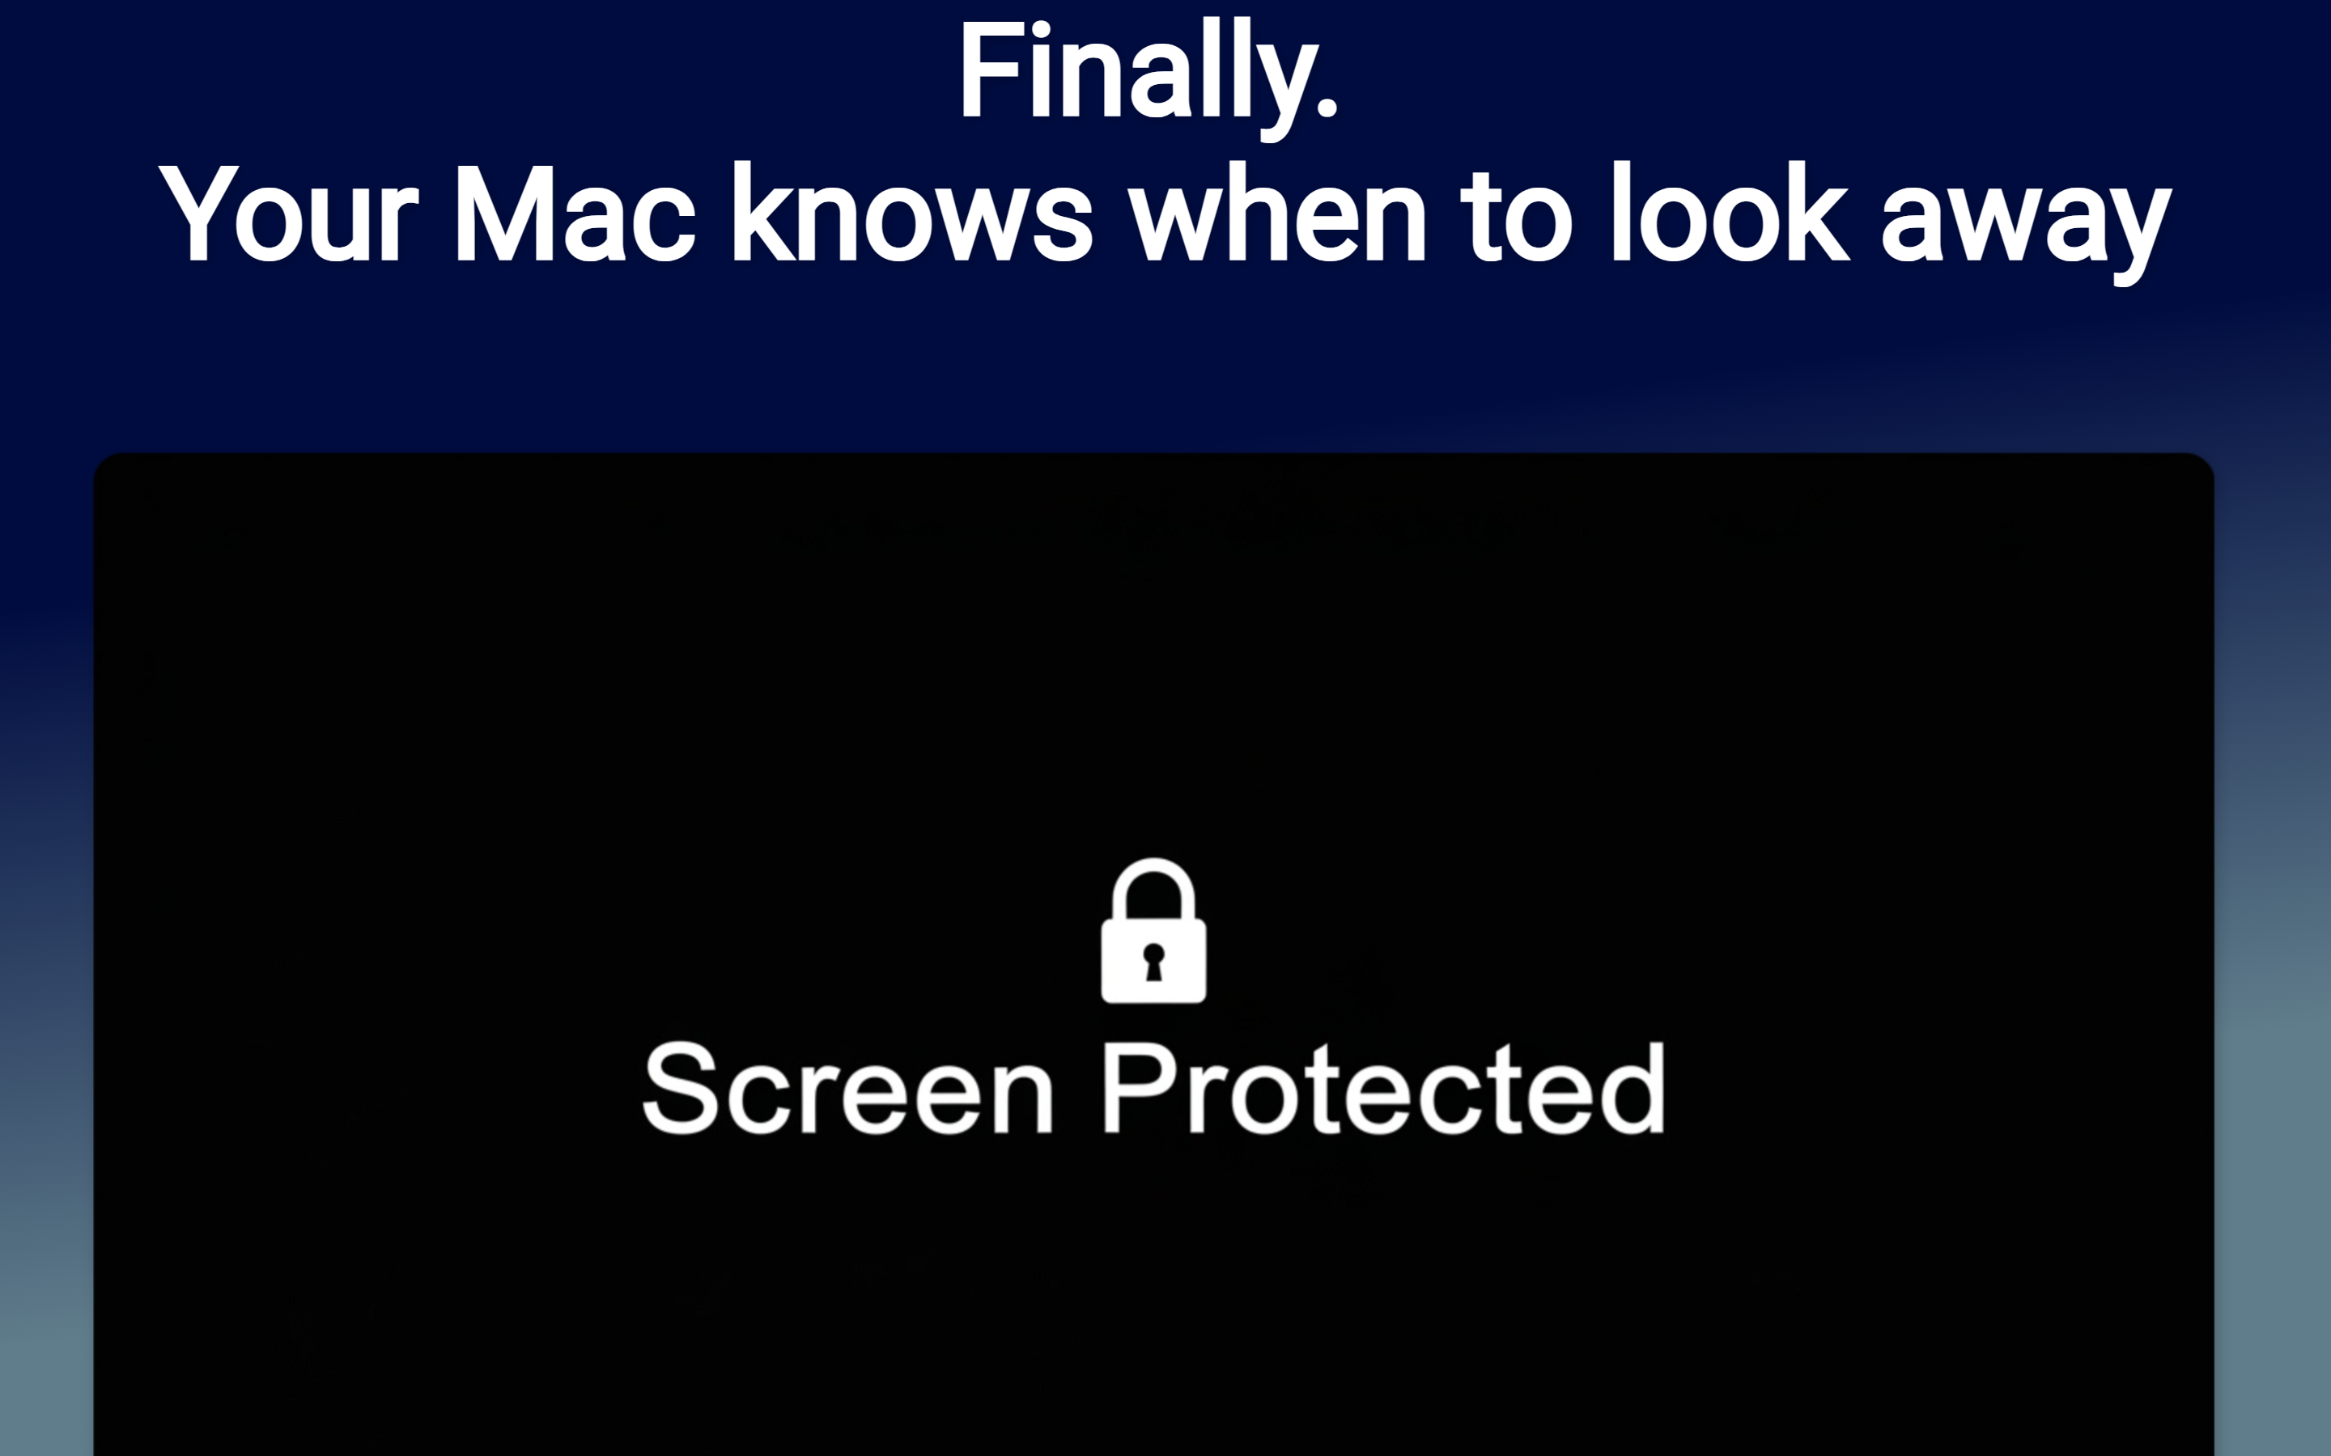Click the word "knows" in the headline
This screenshot has height=1456, width=2331.
click(x=913, y=212)
